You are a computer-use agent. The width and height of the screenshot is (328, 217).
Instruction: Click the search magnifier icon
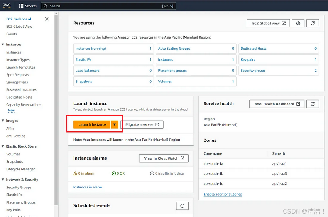[46, 6]
